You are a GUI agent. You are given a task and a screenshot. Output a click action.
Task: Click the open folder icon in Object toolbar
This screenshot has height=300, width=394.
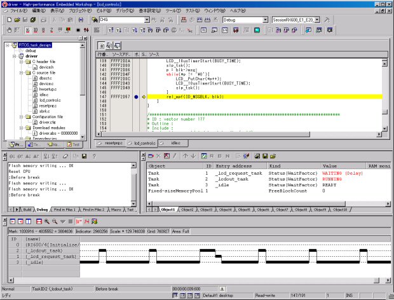click(x=273, y=156)
